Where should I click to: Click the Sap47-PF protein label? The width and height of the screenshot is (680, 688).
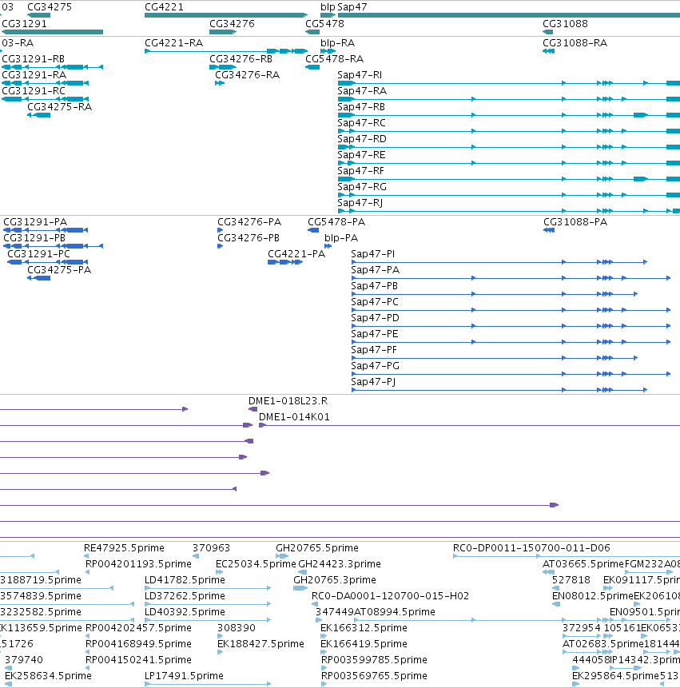click(374, 350)
